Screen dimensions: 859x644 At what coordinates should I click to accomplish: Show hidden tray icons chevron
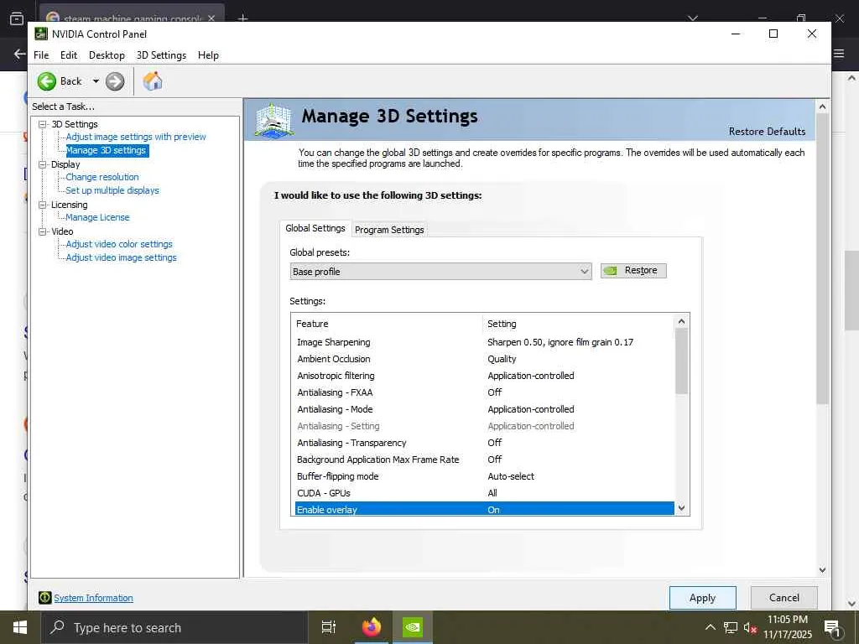pyautogui.click(x=710, y=627)
